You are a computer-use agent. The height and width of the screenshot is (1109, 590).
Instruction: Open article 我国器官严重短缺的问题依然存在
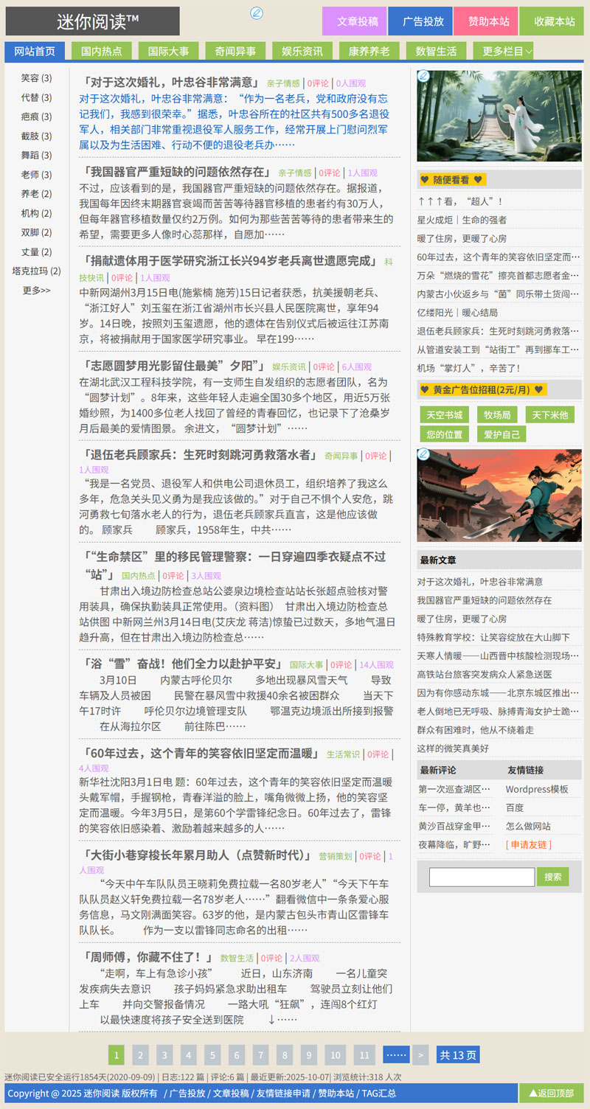(176, 171)
